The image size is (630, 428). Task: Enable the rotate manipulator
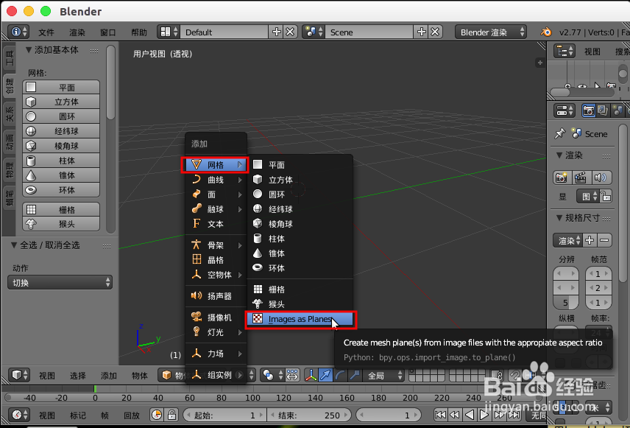(340, 375)
